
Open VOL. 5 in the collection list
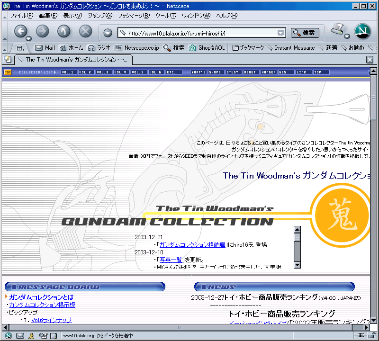click(x=139, y=72)
